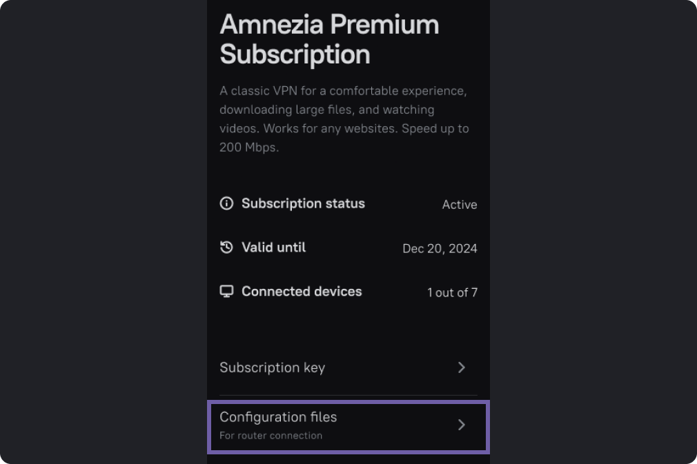Click the Subscription key text label
Viewport: 697px width, 464px height.
273,367
